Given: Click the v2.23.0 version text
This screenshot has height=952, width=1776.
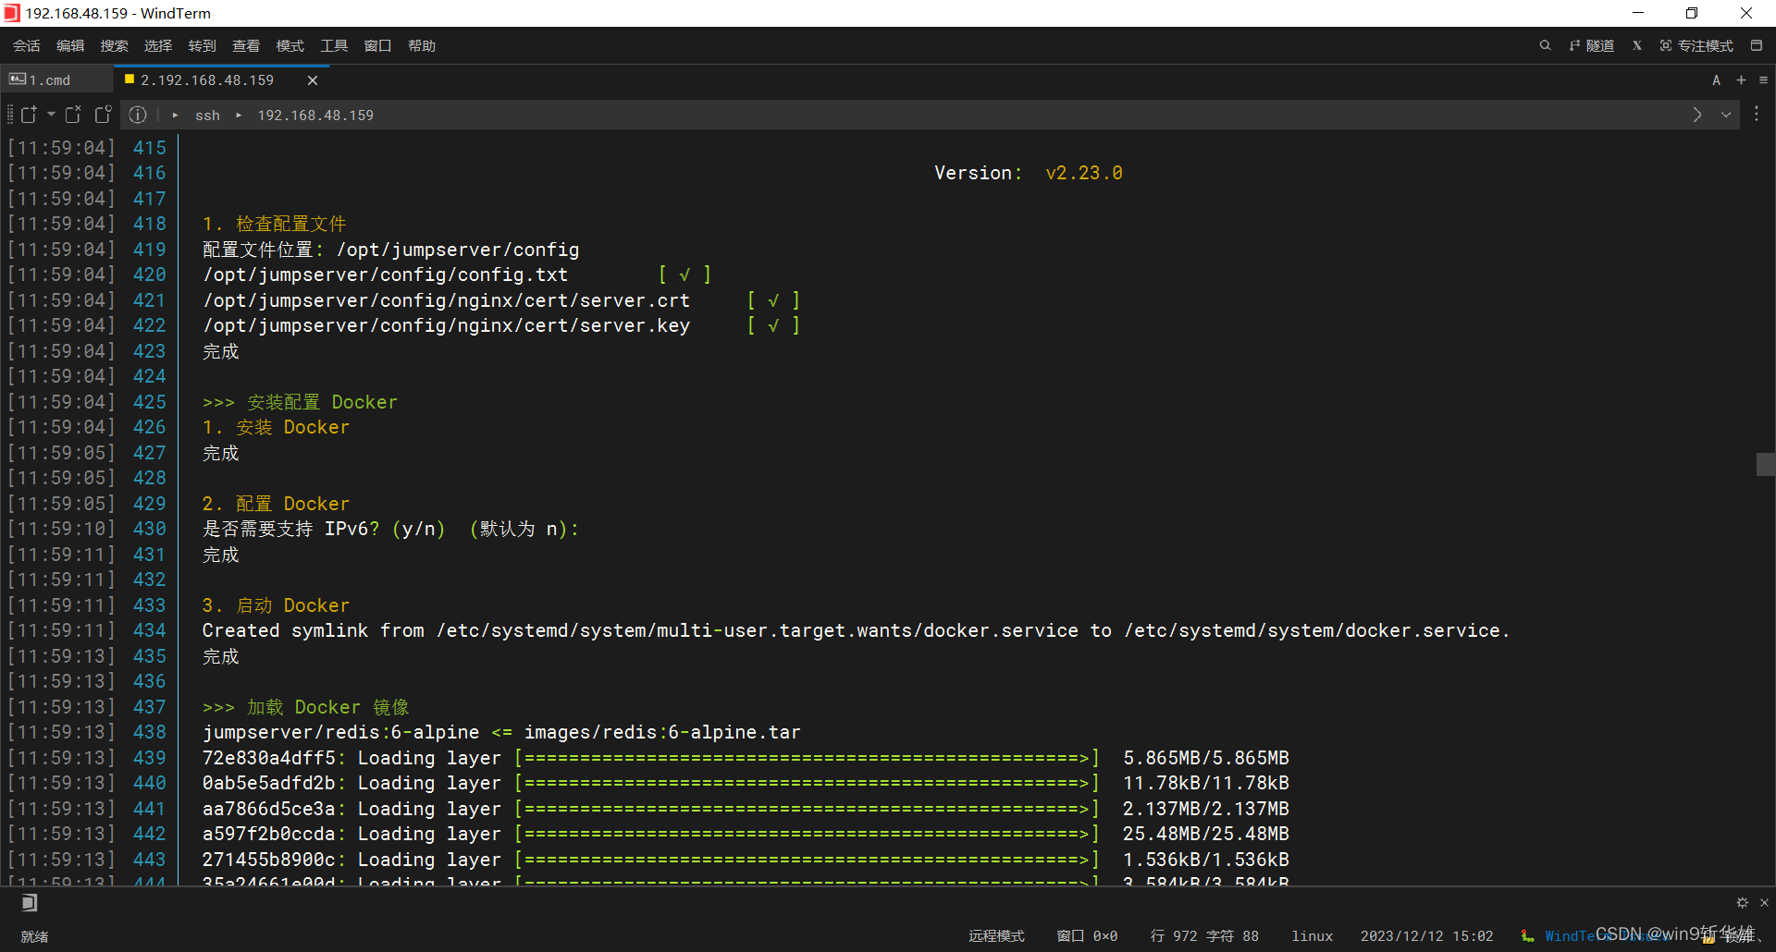Looking at the screenshot, I should pos(1084,174).
